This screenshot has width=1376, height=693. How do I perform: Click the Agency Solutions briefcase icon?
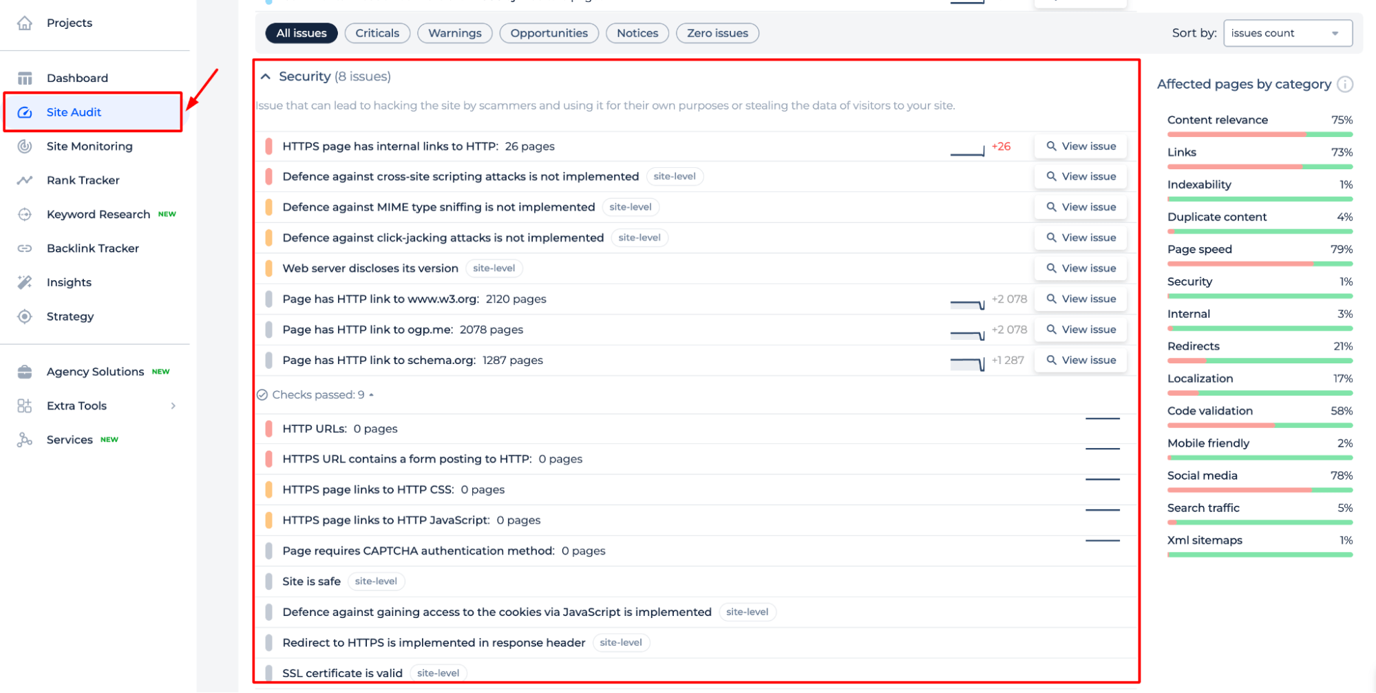25,372
